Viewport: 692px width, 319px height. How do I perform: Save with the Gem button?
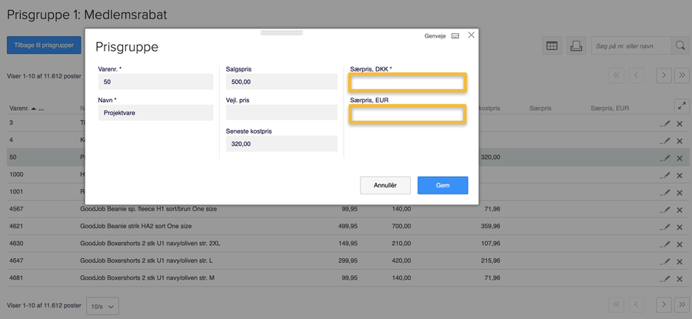(x=443, y=185)
